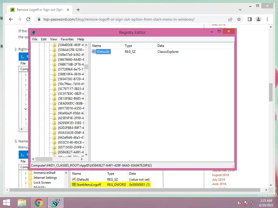Share this page from address bar
The width and height of the screenshot is (278, 208).
(x=230, y=19)
